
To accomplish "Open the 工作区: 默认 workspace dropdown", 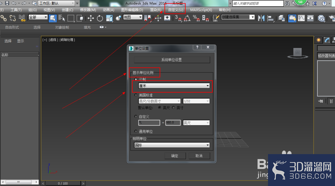I will [56, 3].
